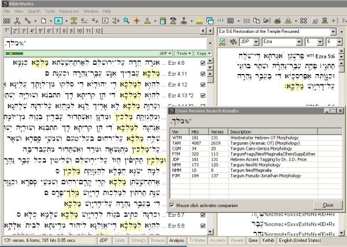Uncheck the Ezr 4:8 result checkbox

tap(203, 63)
